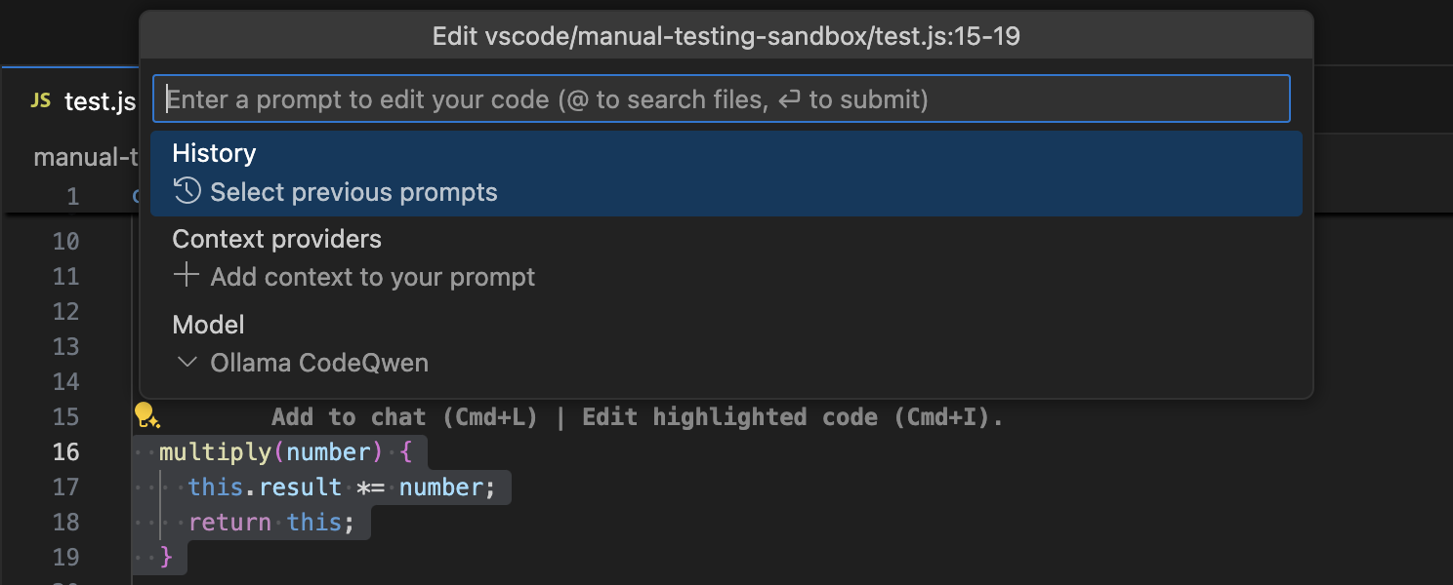
Task: Click the closing brace on line 19
Action: point(166,558)
